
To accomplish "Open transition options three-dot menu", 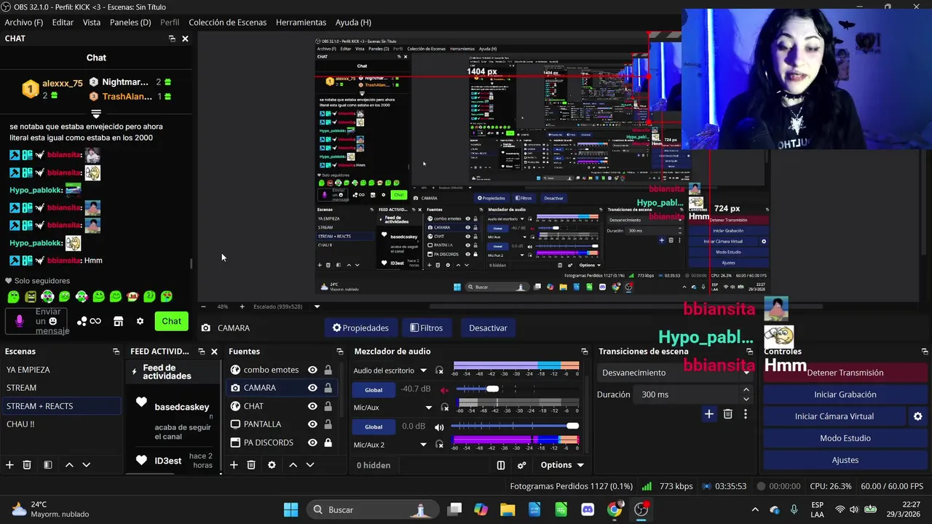I will click(x=745, y=414).
